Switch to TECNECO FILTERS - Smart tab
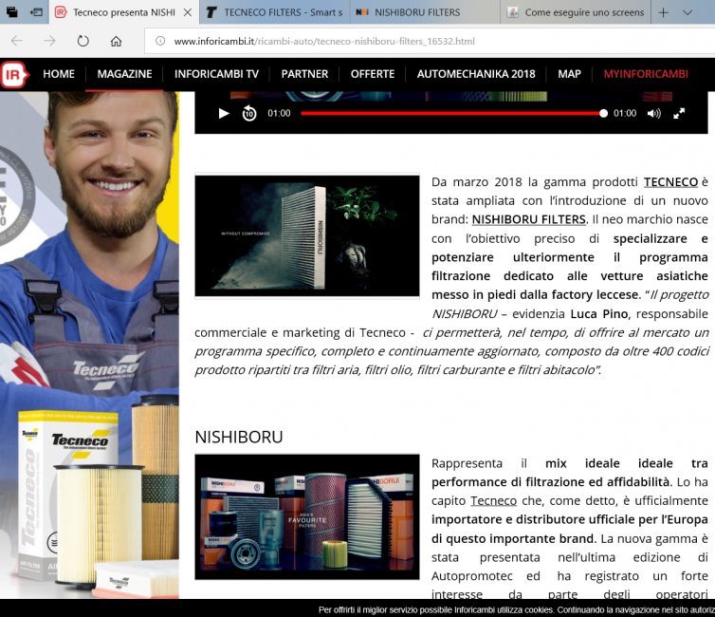This screenshot has width=715, height=617. pyautogui.click(x=274, y=12)
